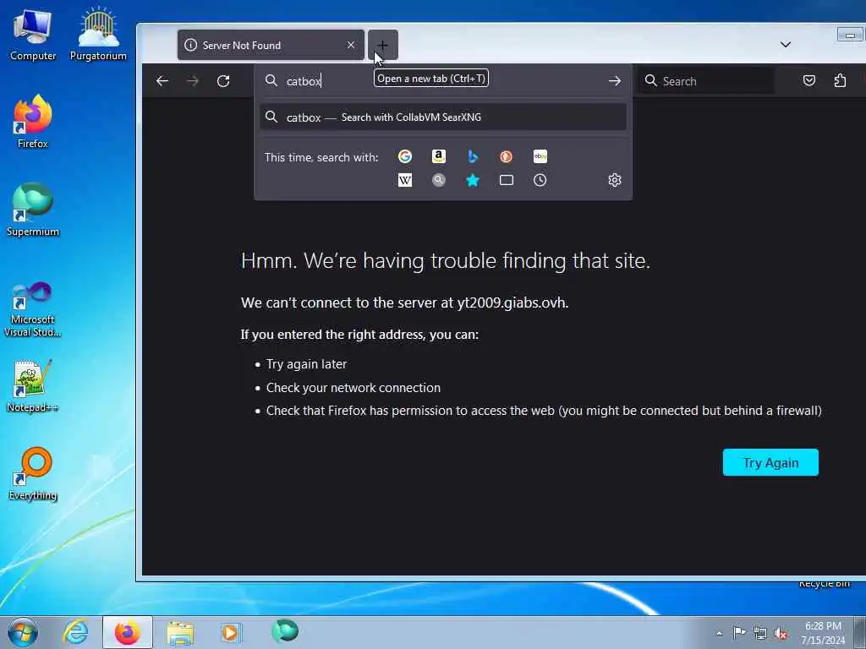Go back using the back arrow
The height and width of the screenshot is (649, 866).
pos(162,81)
